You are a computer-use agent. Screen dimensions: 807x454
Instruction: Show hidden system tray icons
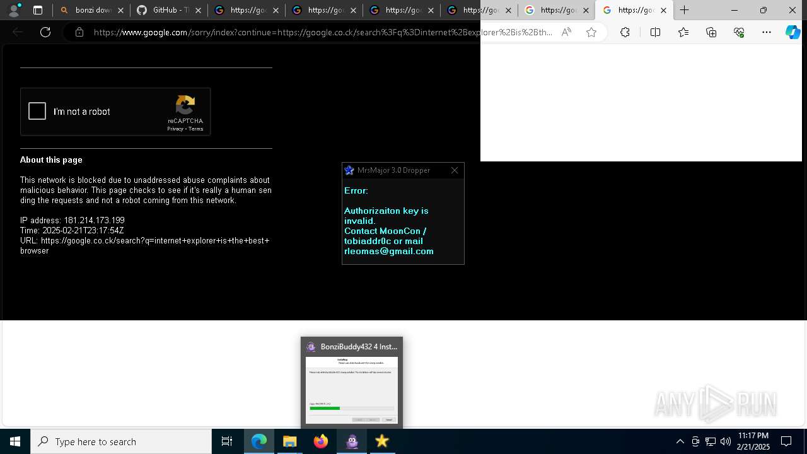(680, 441)
